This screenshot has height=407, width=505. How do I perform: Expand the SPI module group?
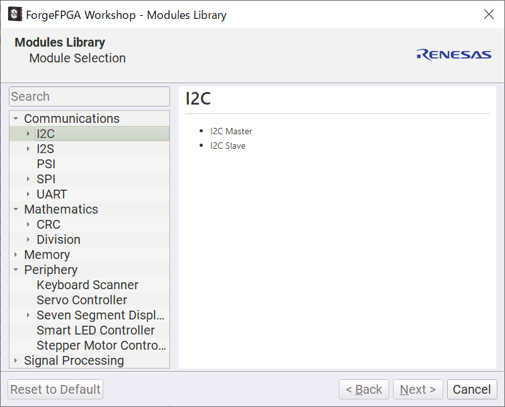[x=28, y=179]
